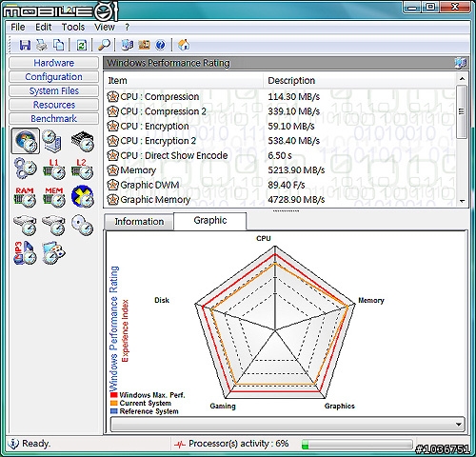
Task: Select the RAM benchmark icon
Action: [25, 197]
